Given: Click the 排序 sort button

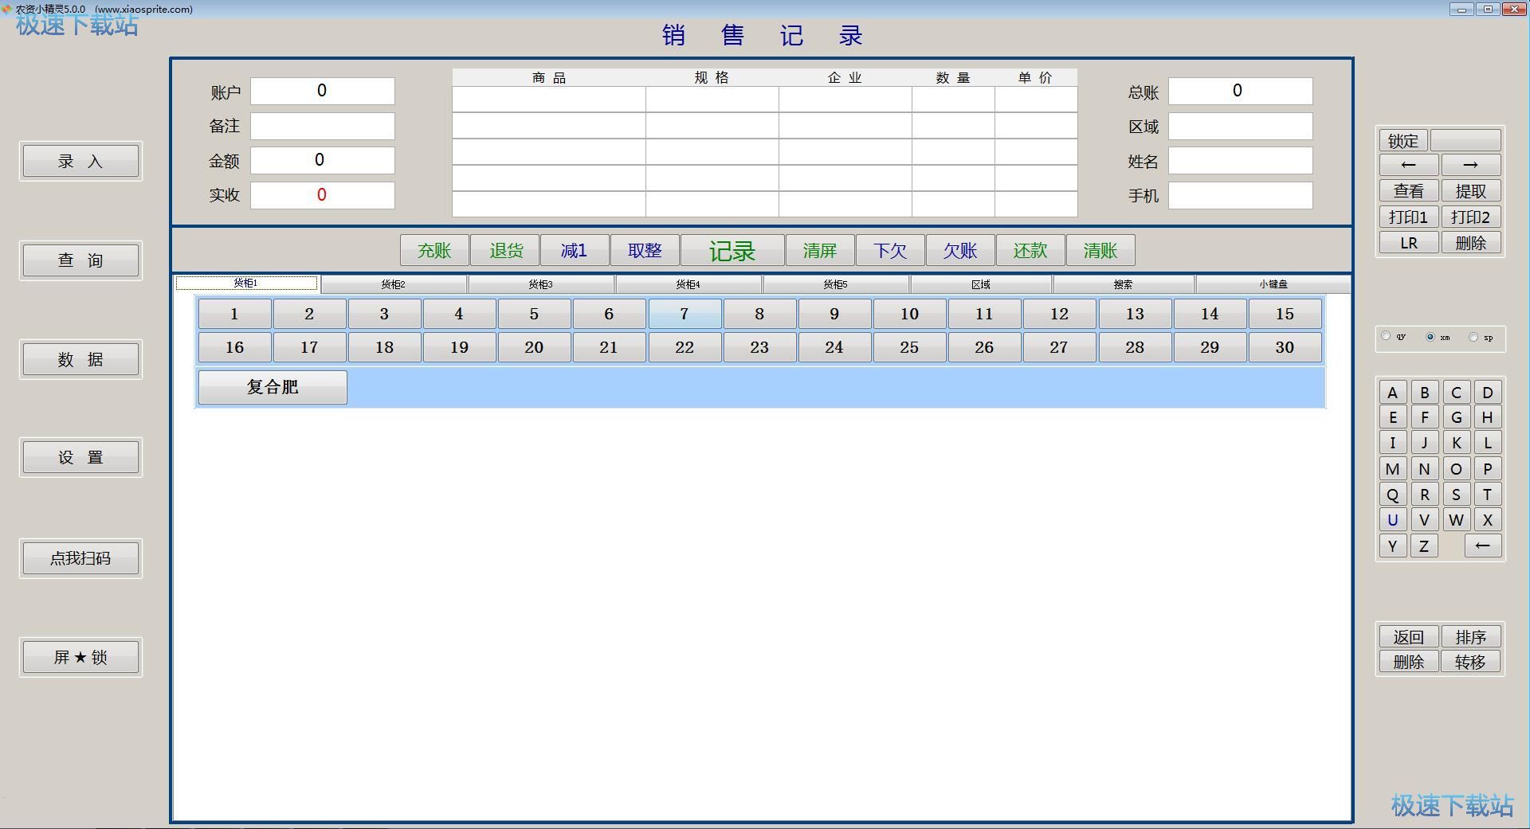Looking at the screenshot, I should pos(1471,637).
